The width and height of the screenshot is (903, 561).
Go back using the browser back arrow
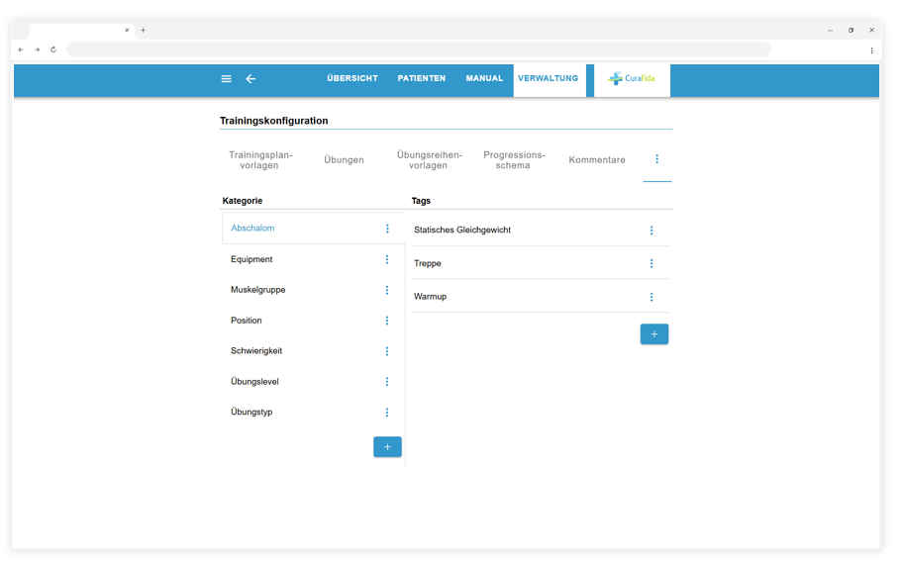[21, 49]
